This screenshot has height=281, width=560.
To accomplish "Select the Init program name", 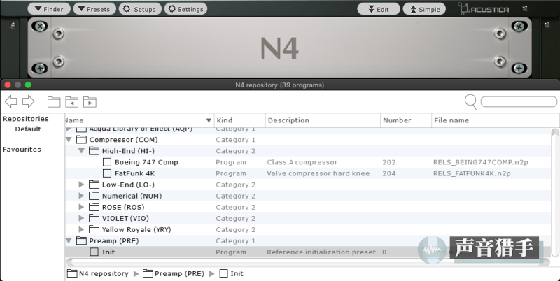I will [x=108, y=252].
